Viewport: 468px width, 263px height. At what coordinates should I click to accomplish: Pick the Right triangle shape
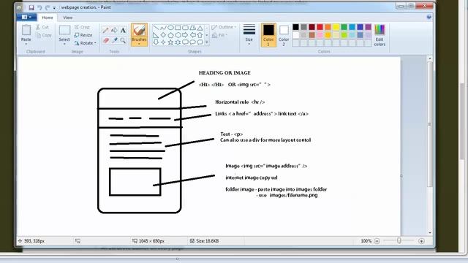tap(156, 35)
